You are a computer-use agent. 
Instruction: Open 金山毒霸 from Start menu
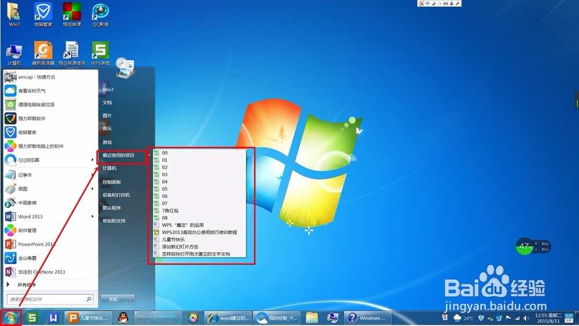pyautogui.click(x=50, y=258)
